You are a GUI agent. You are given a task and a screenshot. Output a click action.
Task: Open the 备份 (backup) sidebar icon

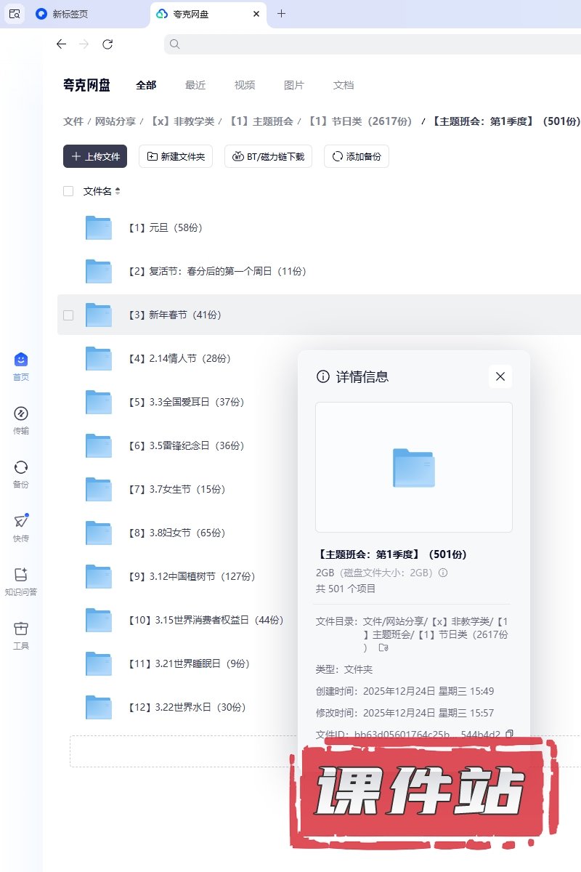21,468
